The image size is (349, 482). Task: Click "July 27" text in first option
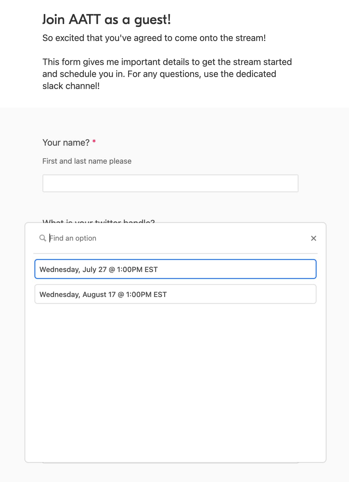click(x=94, y=269)
